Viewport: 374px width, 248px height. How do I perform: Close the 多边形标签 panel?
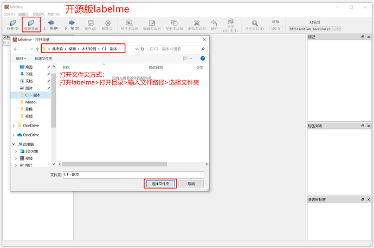tap(369, 199)
